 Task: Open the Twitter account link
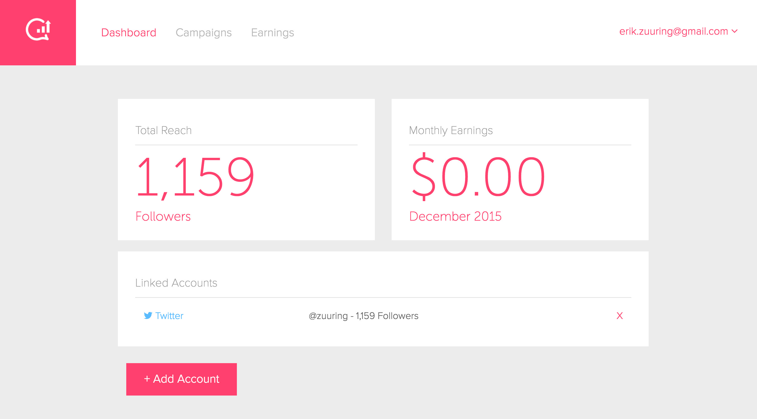tap(169, 316)
